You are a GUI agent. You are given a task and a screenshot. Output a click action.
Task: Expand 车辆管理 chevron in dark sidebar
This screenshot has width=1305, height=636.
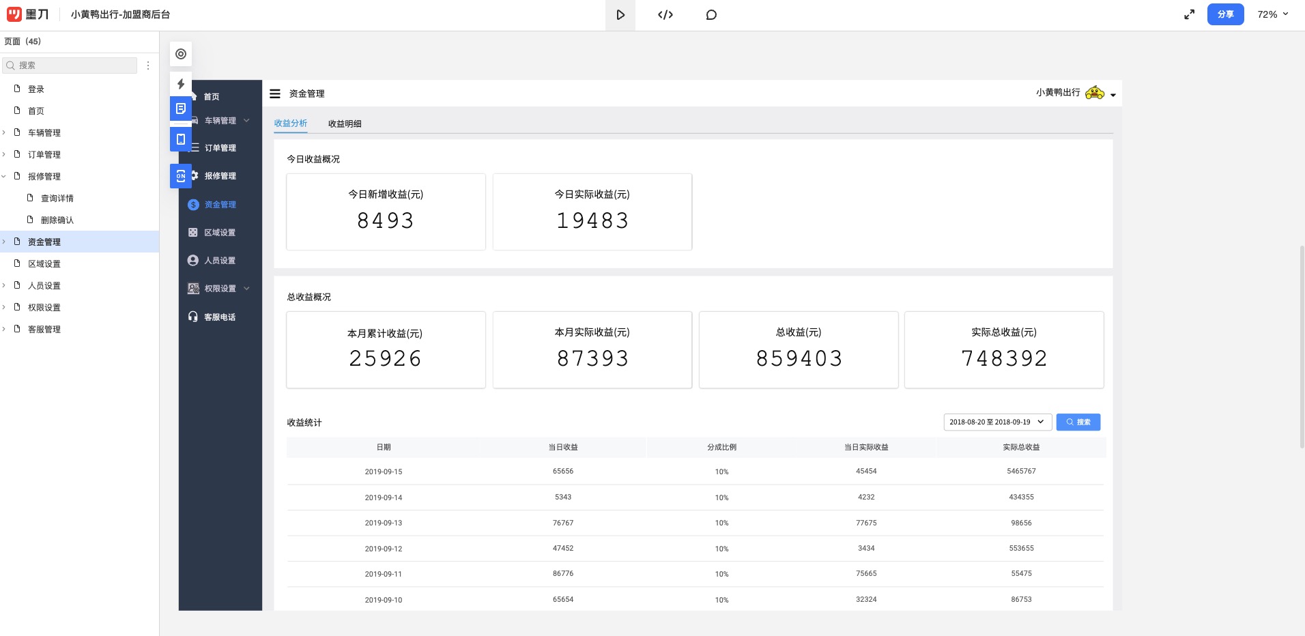pos(246,121)
